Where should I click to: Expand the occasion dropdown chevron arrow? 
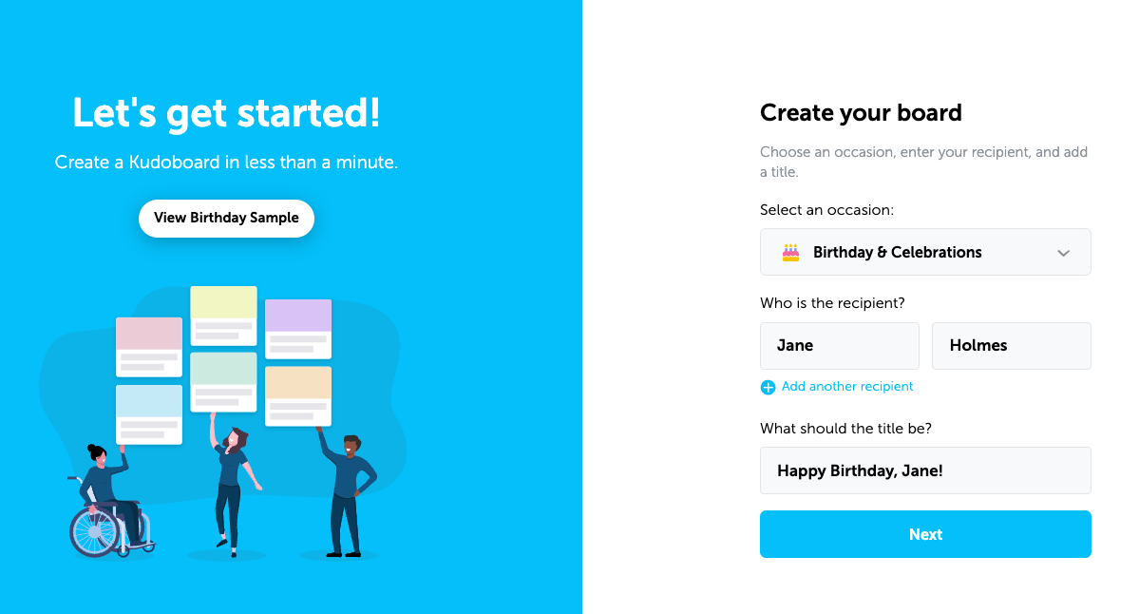tap(1064, 253)
